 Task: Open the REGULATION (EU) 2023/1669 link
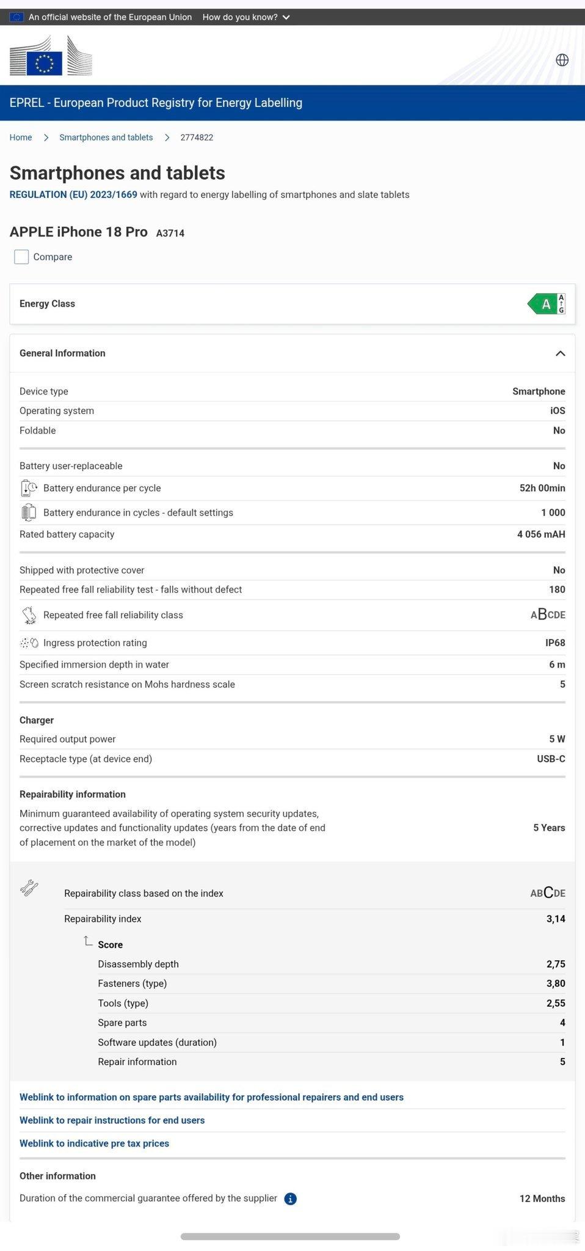coord(73,194)
